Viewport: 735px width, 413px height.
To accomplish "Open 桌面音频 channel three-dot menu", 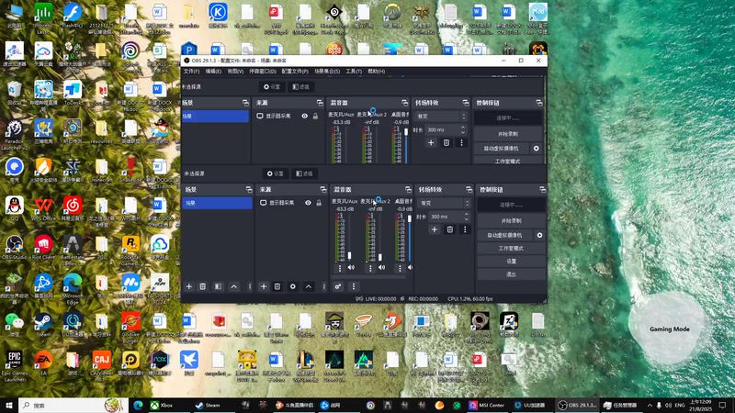I will pos(400,268).
